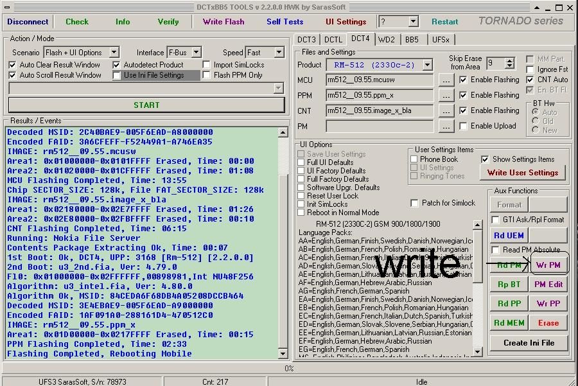Open UI Settings from the toolbar
This screenshot has width=578, height=386.
[x=346, y=22]
